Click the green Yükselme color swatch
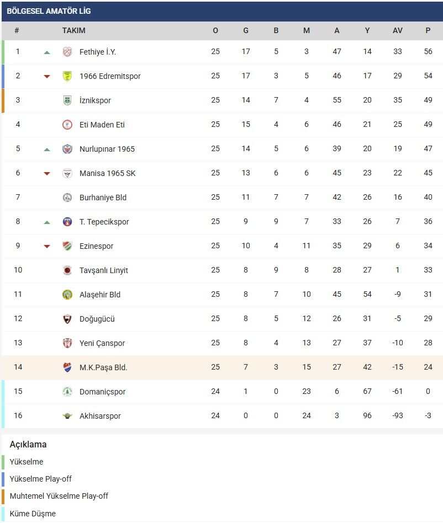Viewport: 443px width, 523px height. tap(3, 462)
